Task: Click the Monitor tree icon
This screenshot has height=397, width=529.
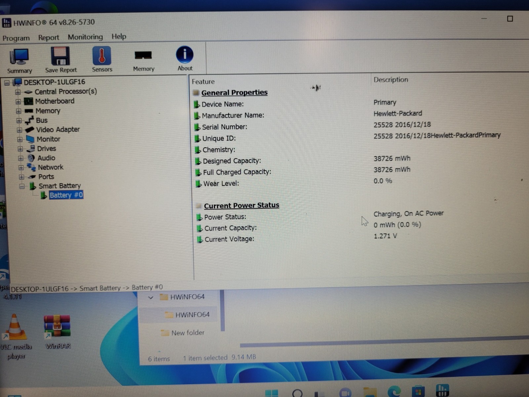Action: (x=30, y=139)
